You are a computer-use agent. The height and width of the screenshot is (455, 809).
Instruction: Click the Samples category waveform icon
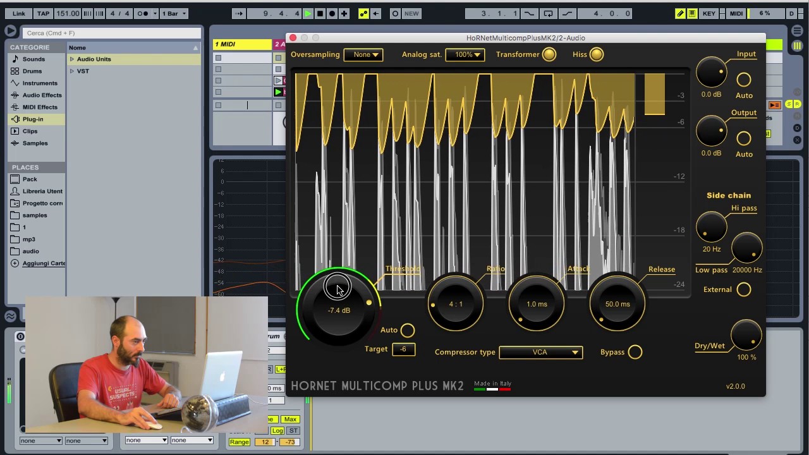coord(15,143)
